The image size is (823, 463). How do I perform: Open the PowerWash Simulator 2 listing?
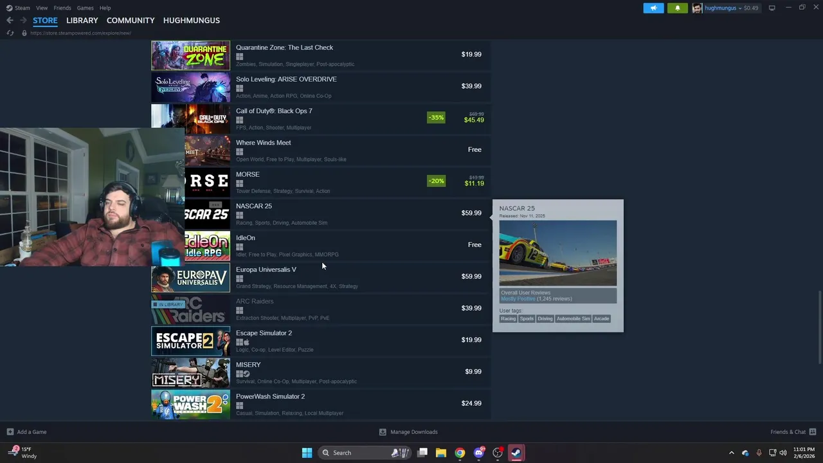click(x=321, y=403)
